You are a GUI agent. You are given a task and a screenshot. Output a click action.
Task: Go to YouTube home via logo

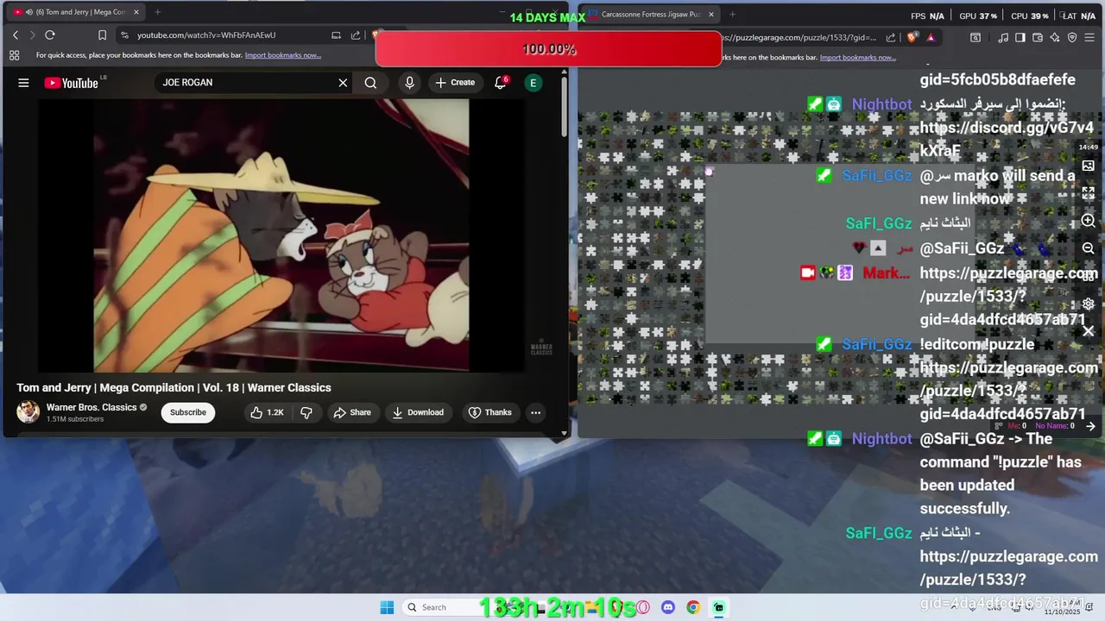(x=72, y=83)
